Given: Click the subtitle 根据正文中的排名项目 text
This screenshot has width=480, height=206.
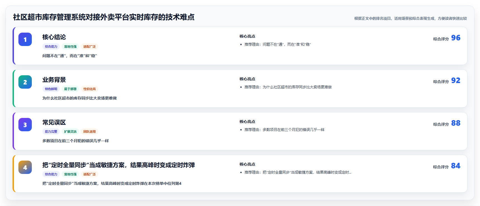Looking at the screenshot, I should [411, 18].
